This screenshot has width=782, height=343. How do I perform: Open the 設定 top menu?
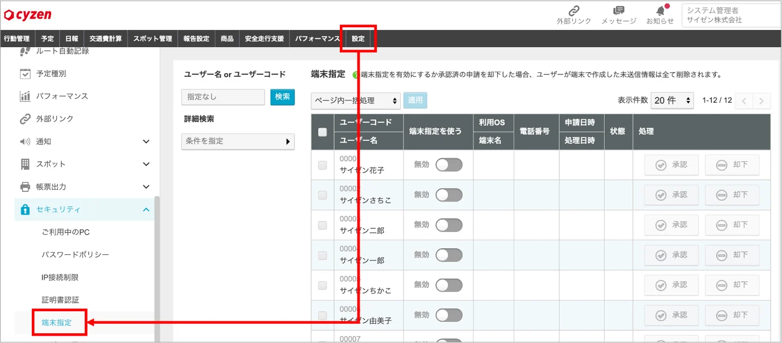[x=358, y=39]
